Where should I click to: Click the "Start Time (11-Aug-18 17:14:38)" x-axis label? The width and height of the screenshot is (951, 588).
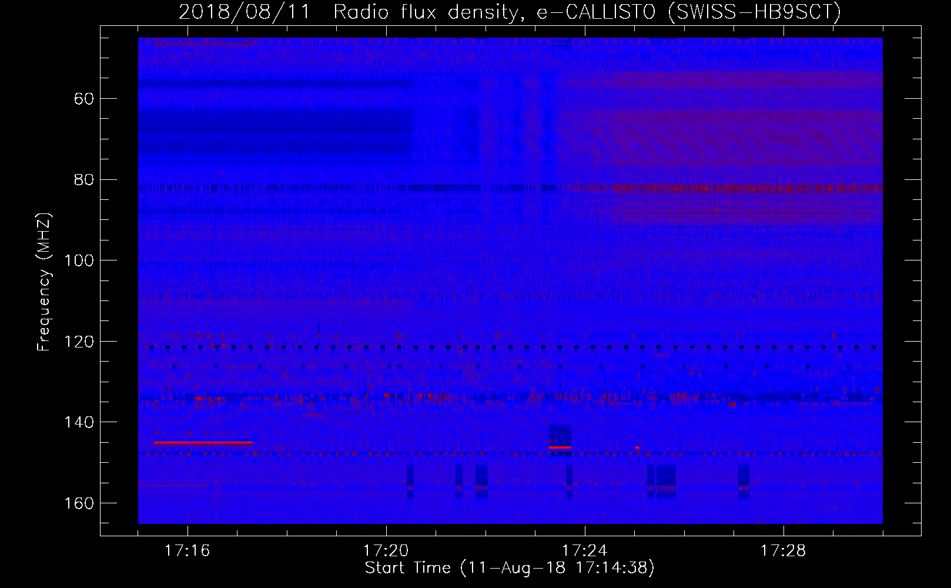(510, 568)
